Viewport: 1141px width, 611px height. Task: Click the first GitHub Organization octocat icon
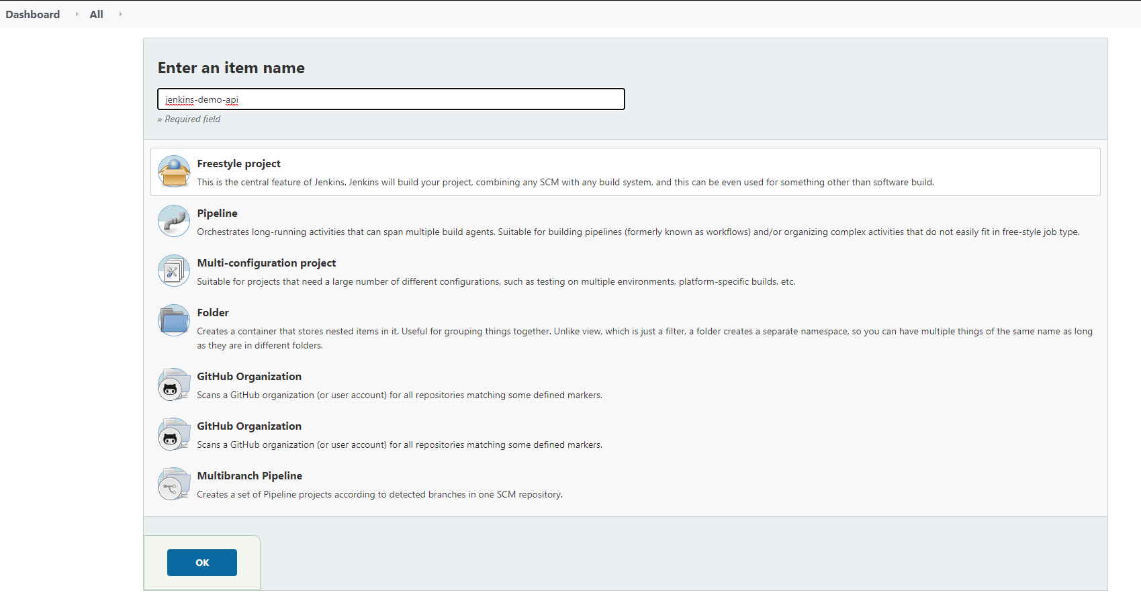tap(174, 384)
